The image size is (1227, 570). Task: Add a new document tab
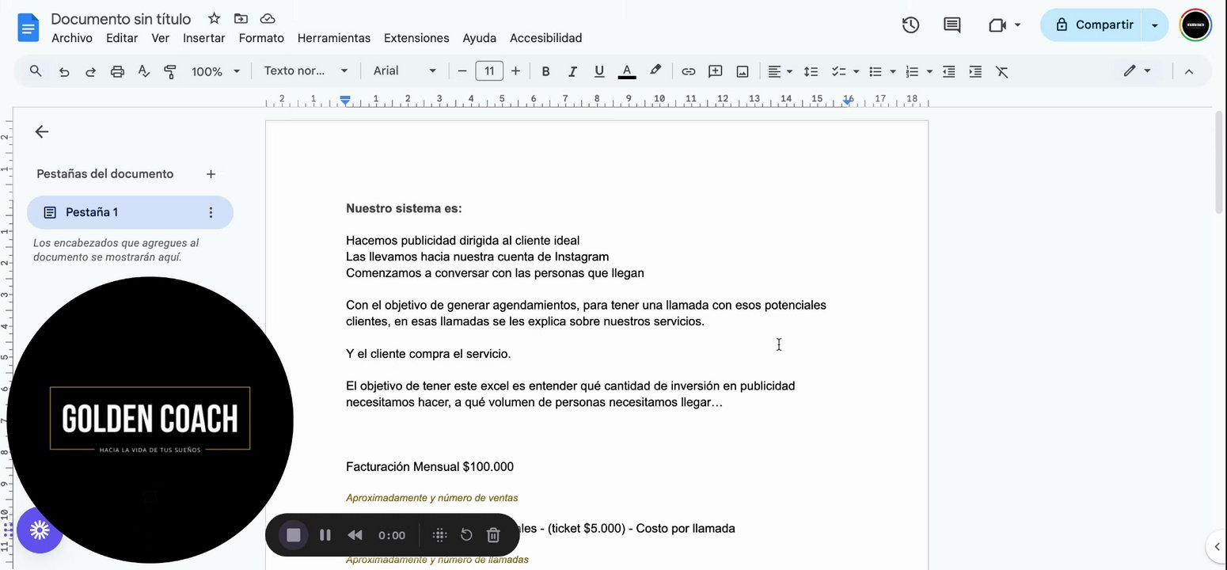[x=211, y=174]
